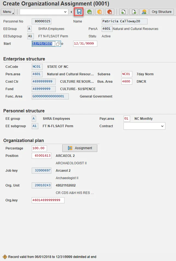The image size is (176, 261).
Task: Click the Save (floppy disk) icon
Action: point(79,12)
